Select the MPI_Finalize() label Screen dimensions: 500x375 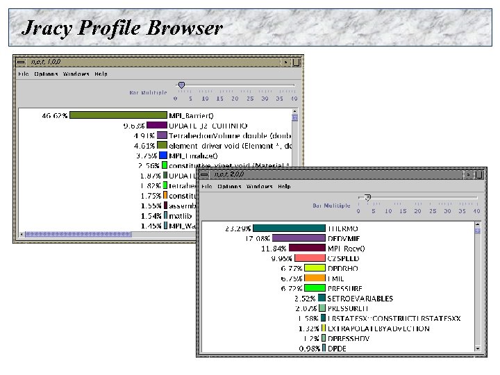pyautogui.click(x=193, y=156)
